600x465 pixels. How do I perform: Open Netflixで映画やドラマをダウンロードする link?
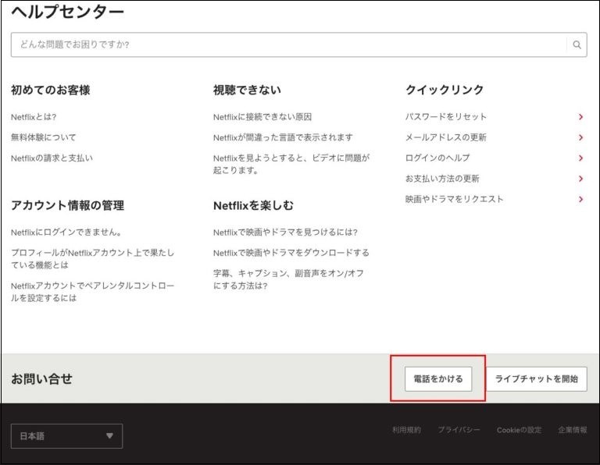pos(291,253)
